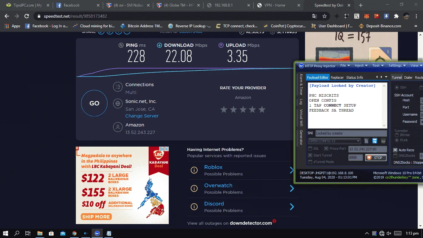
Task: Click the round GO button on Speedtest
Action: click(x=94, y=103)
